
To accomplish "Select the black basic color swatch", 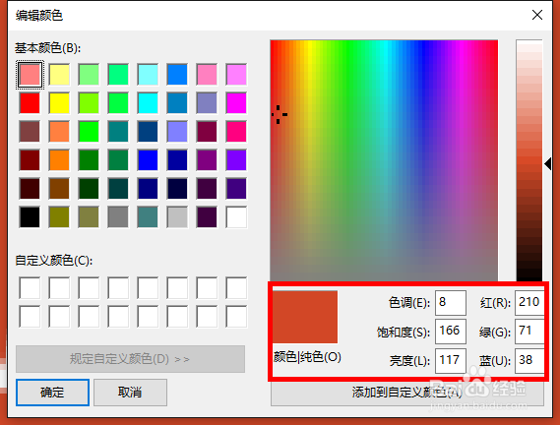I will pyautogui.click(x=30, y=217).
